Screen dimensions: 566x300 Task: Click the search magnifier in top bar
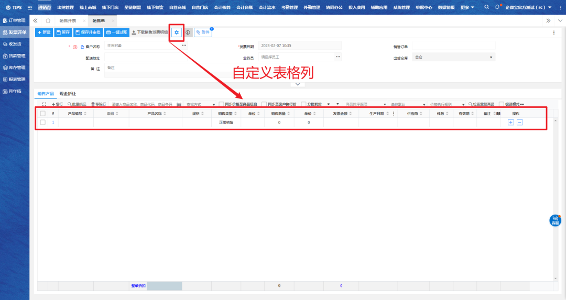click(486, 7)
